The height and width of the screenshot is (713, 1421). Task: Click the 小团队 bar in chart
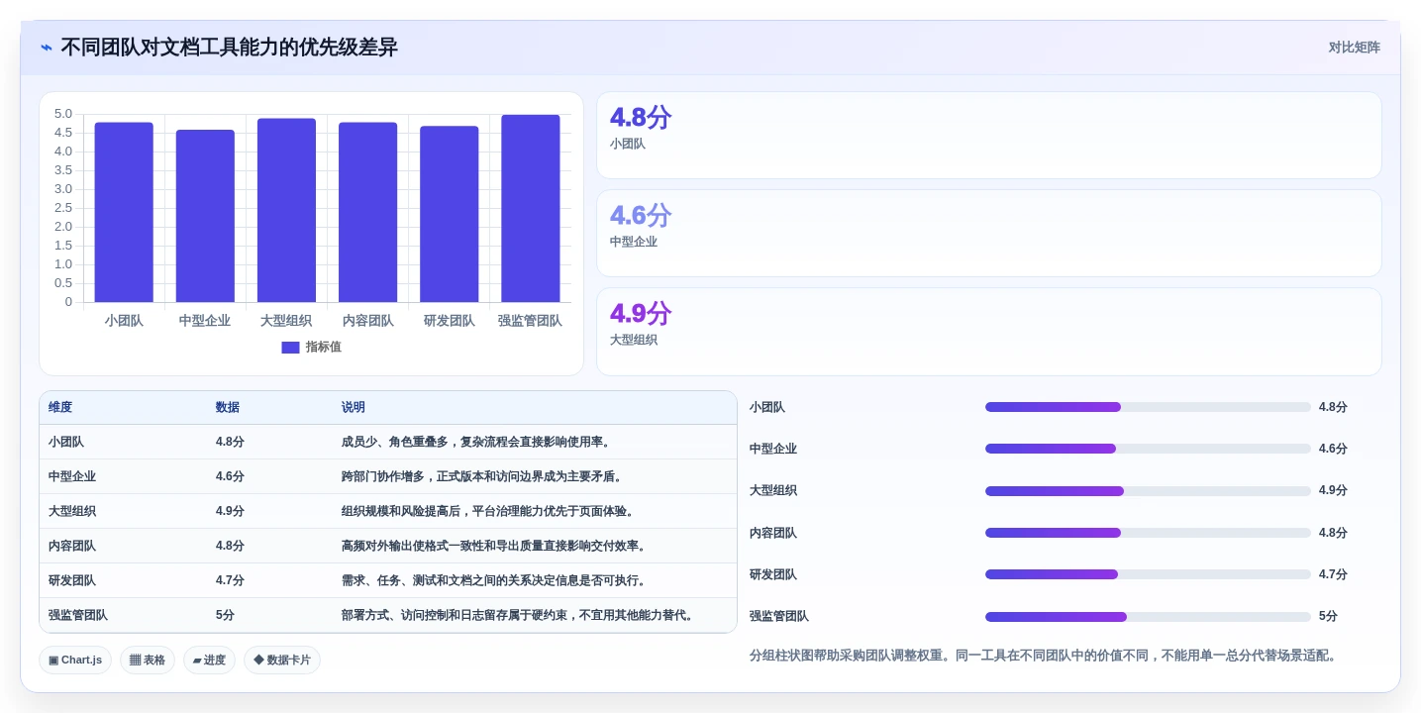[x=124, y=212]
